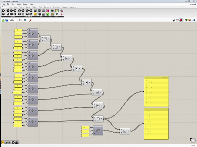Open the orange Document Preview Settings

pyautogui.click(x=190, y=20)
